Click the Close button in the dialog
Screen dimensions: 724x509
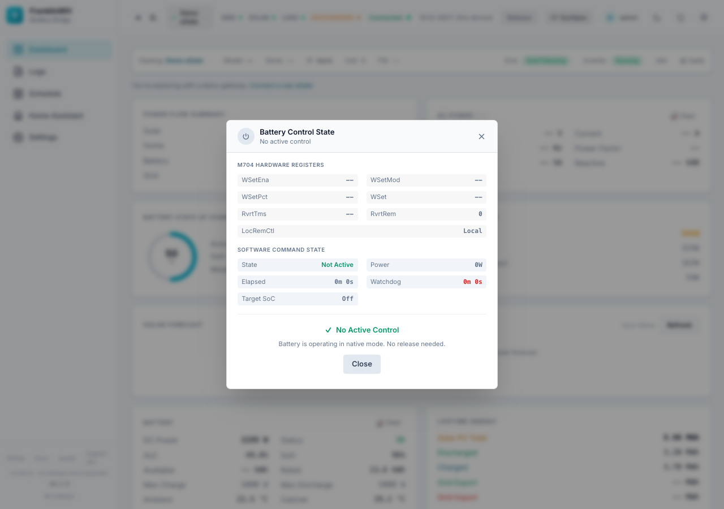362,364
